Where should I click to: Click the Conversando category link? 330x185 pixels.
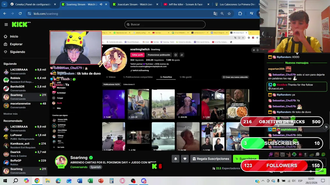79,167
